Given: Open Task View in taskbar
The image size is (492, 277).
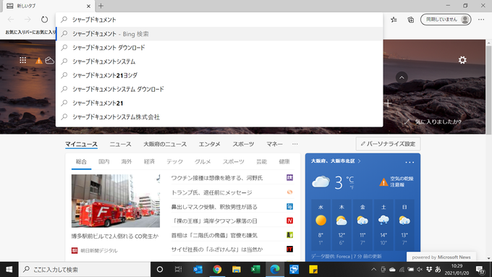Looking at the screenshot, I should click(x=178, y=270).
